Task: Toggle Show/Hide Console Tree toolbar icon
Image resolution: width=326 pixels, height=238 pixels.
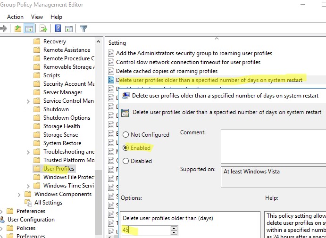Action: (29, 29)
